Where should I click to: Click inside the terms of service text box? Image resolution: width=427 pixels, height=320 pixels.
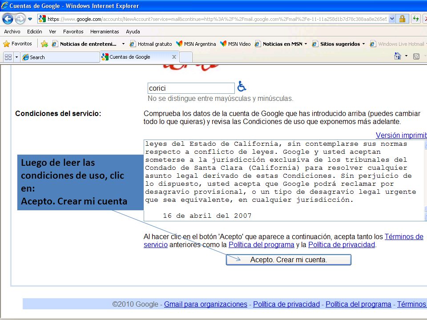pos(284,180)
